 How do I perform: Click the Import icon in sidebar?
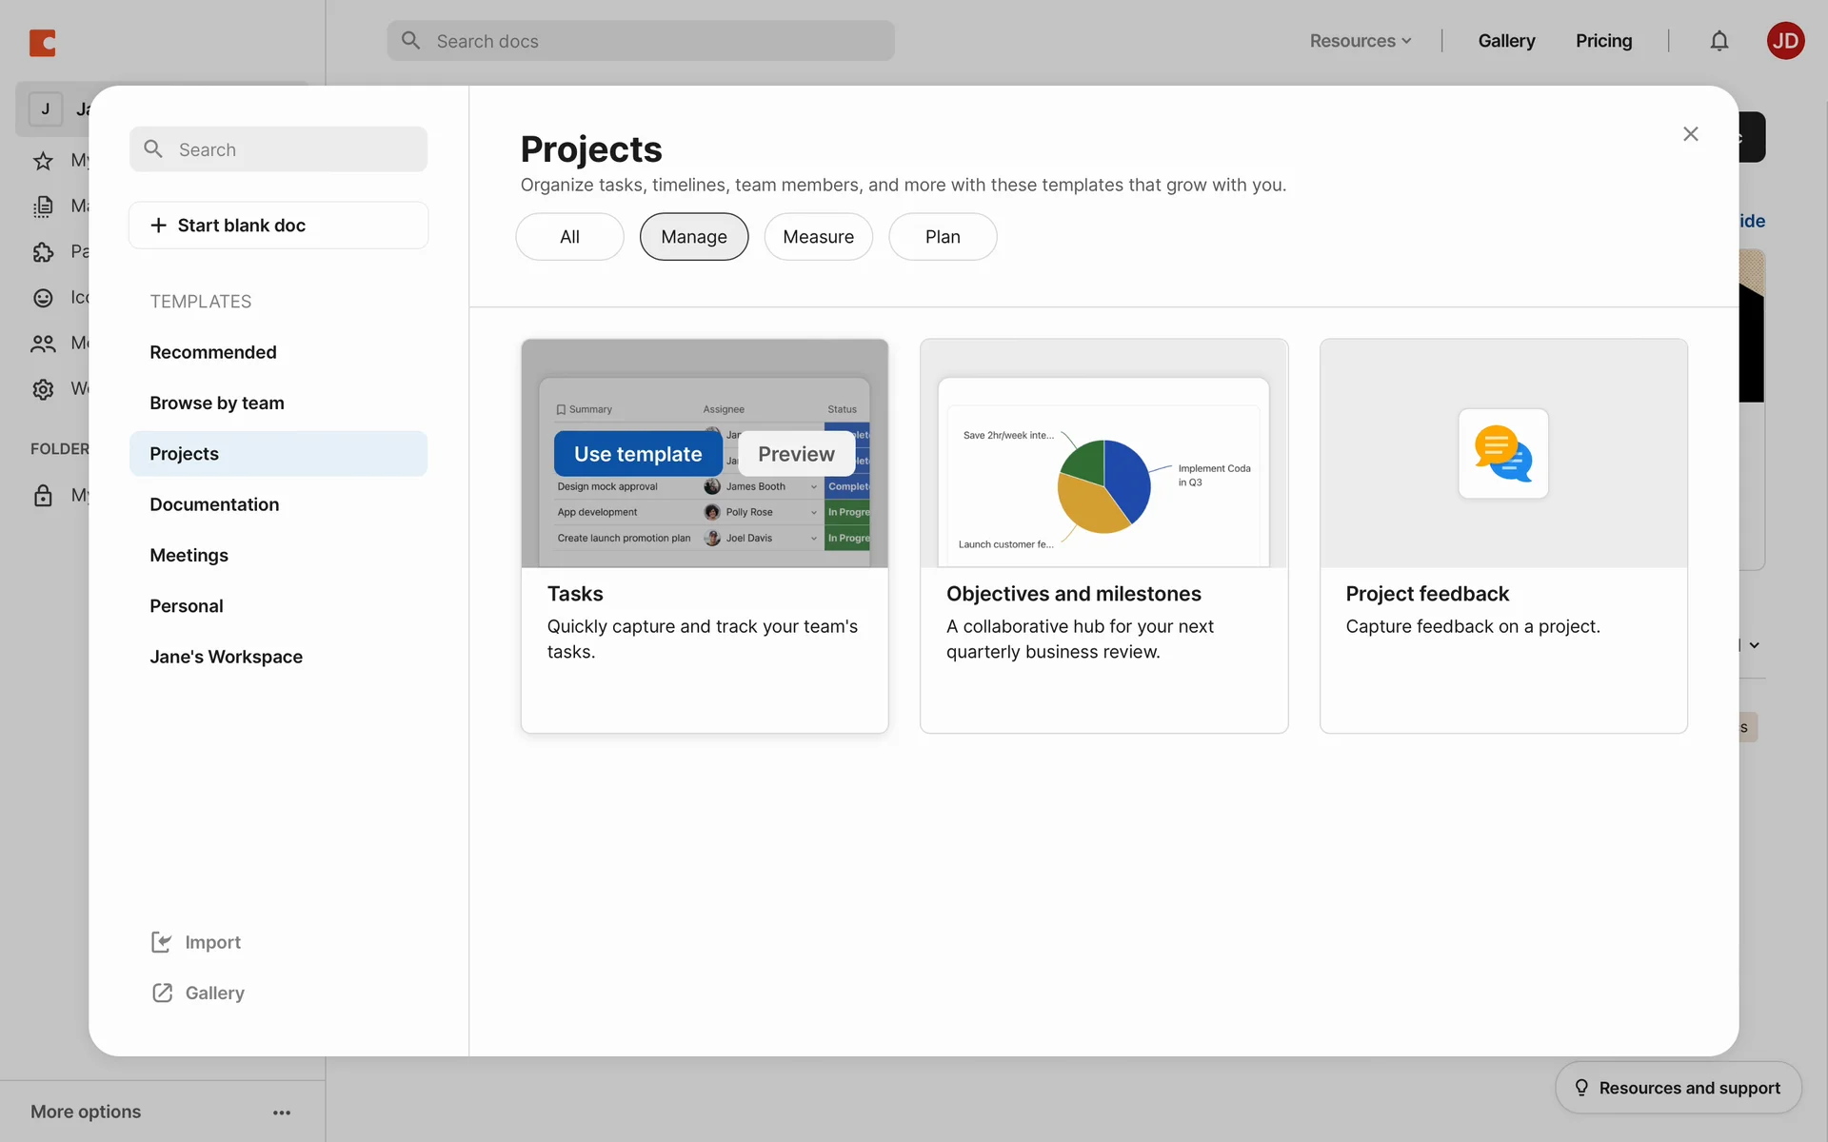(162, 942)
